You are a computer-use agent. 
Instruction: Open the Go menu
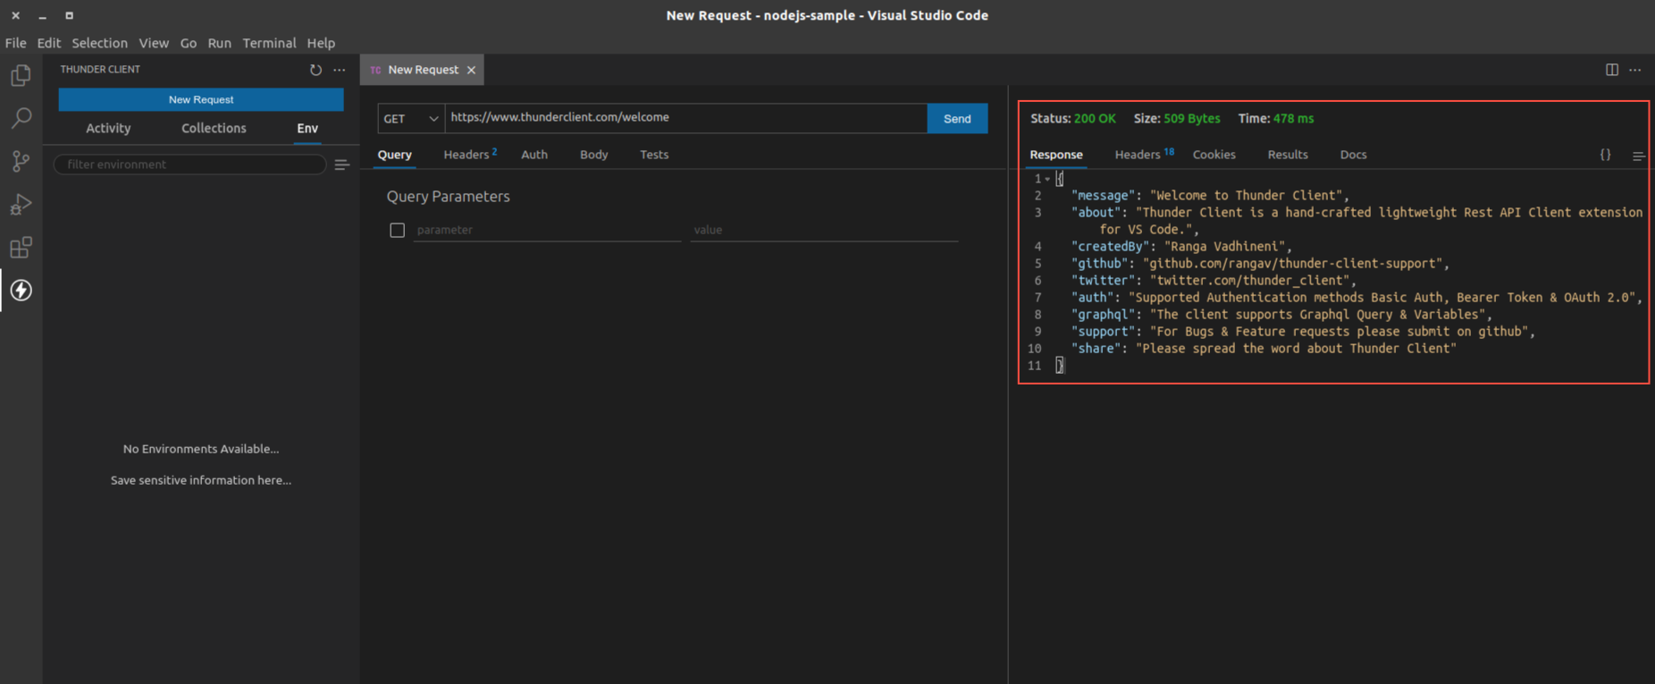pyautogui.click(x=188, y=43)
